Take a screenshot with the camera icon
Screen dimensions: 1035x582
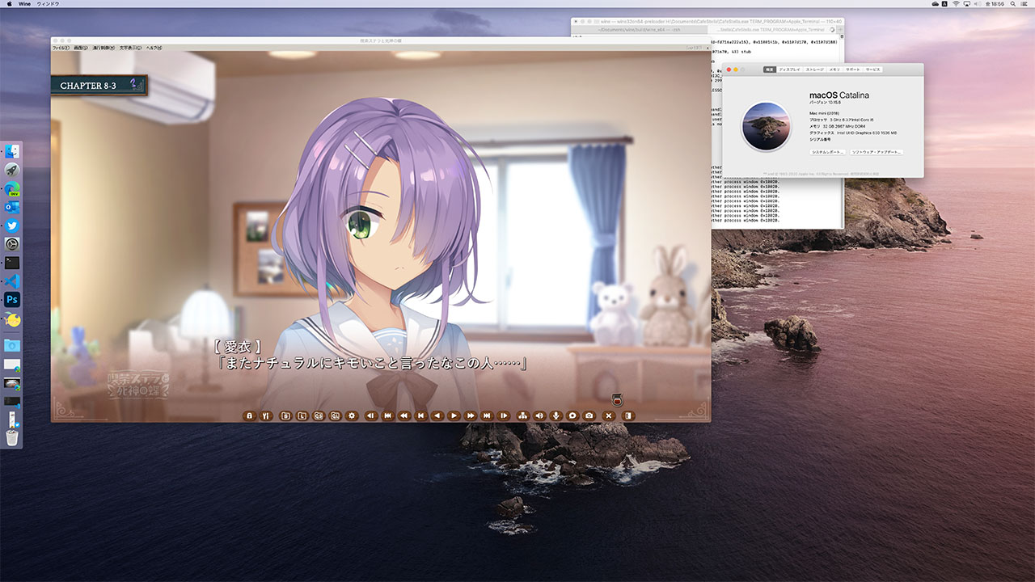click(589, 415)
